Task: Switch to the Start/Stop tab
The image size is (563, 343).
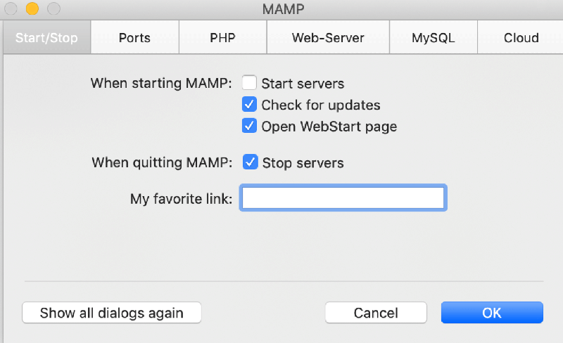Action: point(46,37)
